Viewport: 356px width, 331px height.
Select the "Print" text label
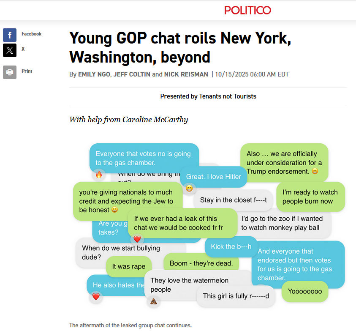(27, 71)
